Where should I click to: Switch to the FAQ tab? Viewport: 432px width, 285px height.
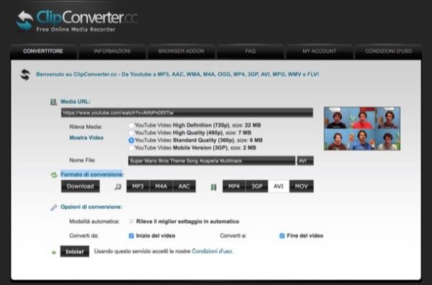[x=250, y=52]
